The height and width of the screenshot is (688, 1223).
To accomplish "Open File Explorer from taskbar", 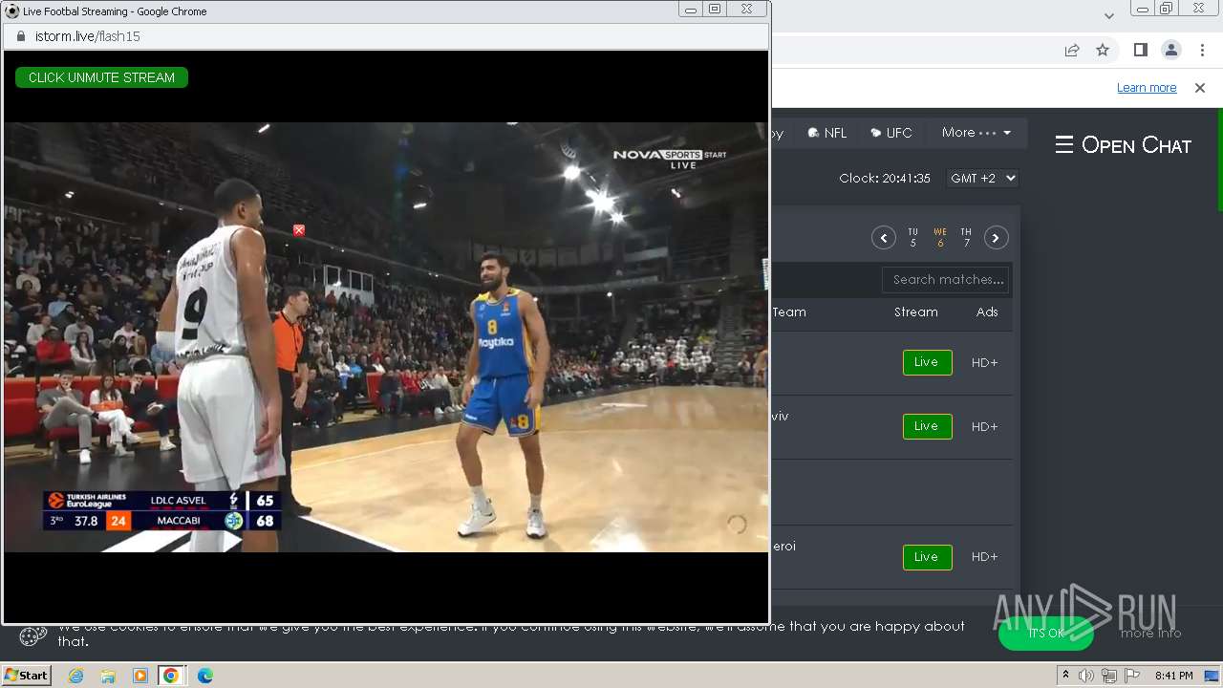I will 108,676.
